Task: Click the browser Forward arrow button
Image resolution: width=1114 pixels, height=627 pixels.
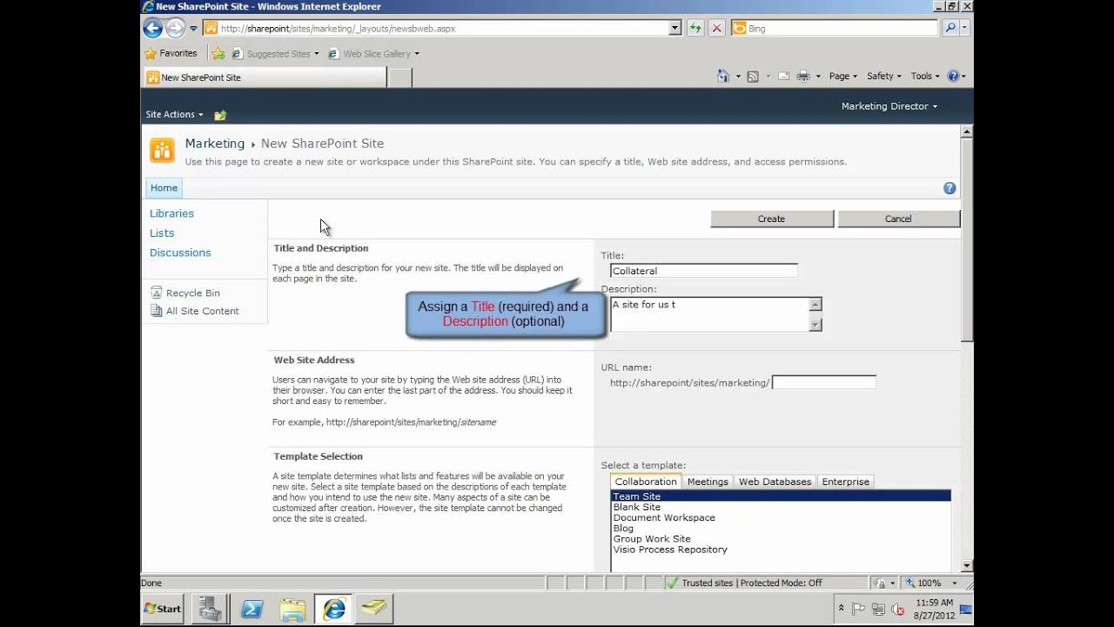Action: point(175,28)
